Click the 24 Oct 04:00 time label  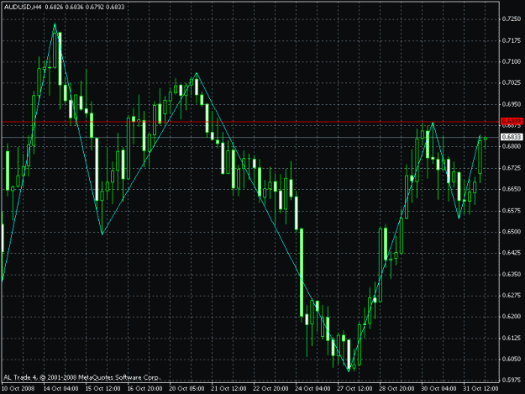click(312, 389)
